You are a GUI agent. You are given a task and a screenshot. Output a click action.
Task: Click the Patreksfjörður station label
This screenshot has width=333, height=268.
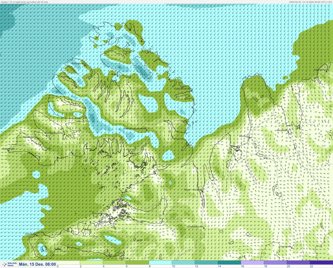[x=30, y=137]
